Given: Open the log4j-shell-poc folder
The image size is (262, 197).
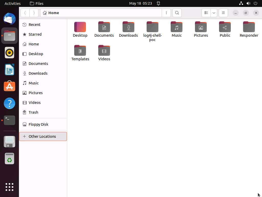Looking at the screenshot, I should [152, 27].
